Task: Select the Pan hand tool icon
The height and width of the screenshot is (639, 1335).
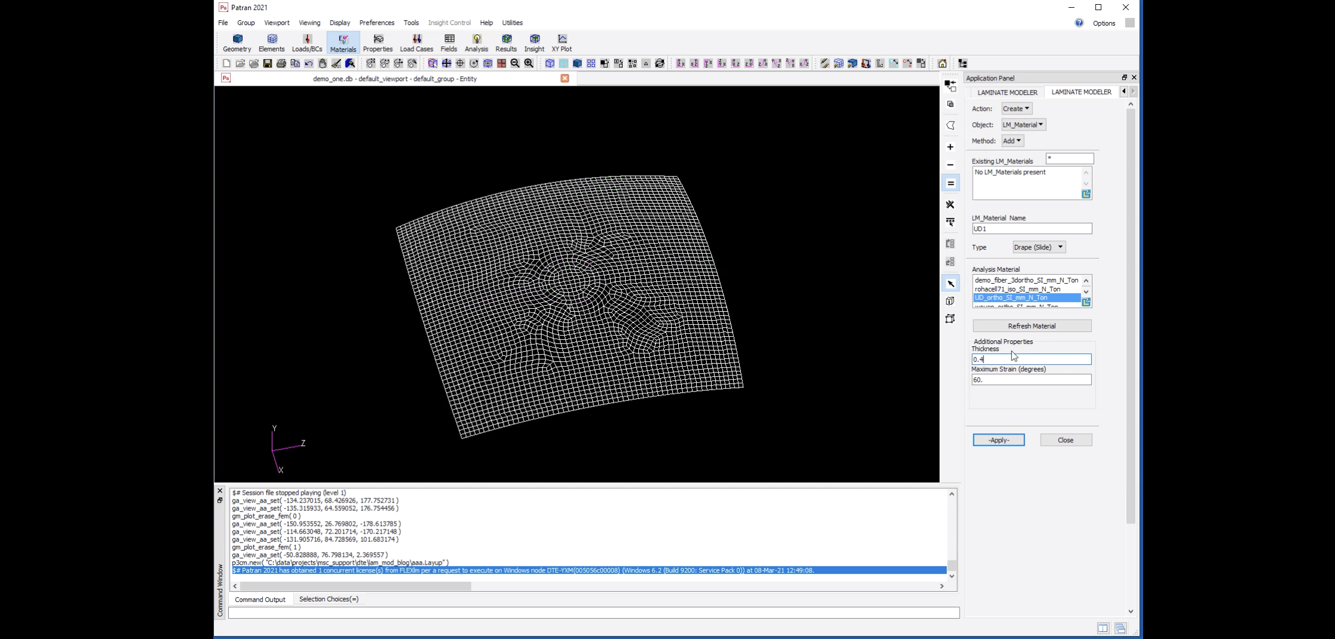Action: coord(322,63)
